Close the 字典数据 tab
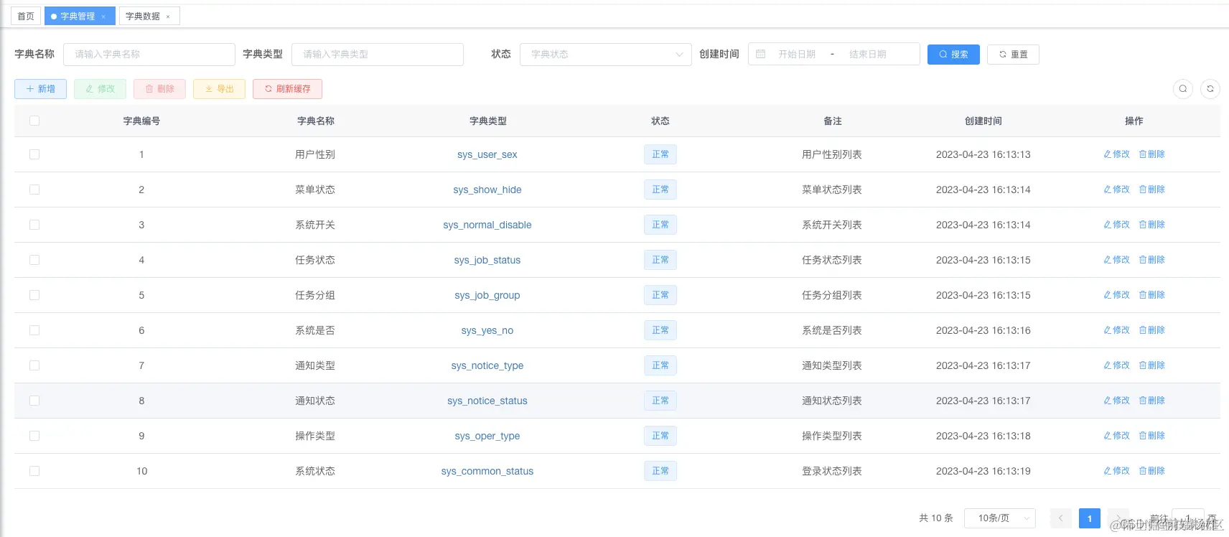This screenshot has width=1229, height=537. coord(168,17)
